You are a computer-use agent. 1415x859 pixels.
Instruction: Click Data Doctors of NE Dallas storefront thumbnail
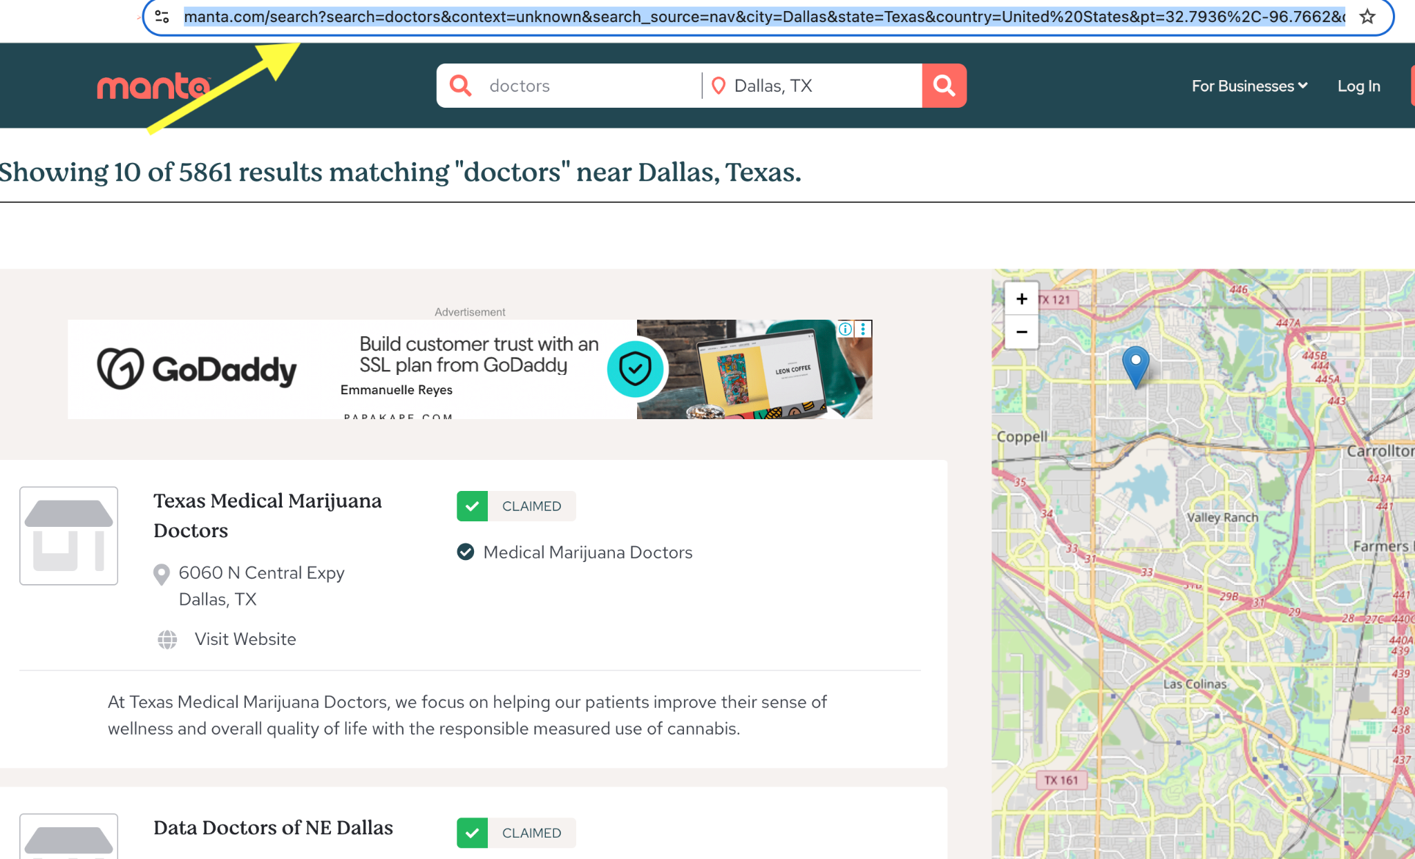69,836
